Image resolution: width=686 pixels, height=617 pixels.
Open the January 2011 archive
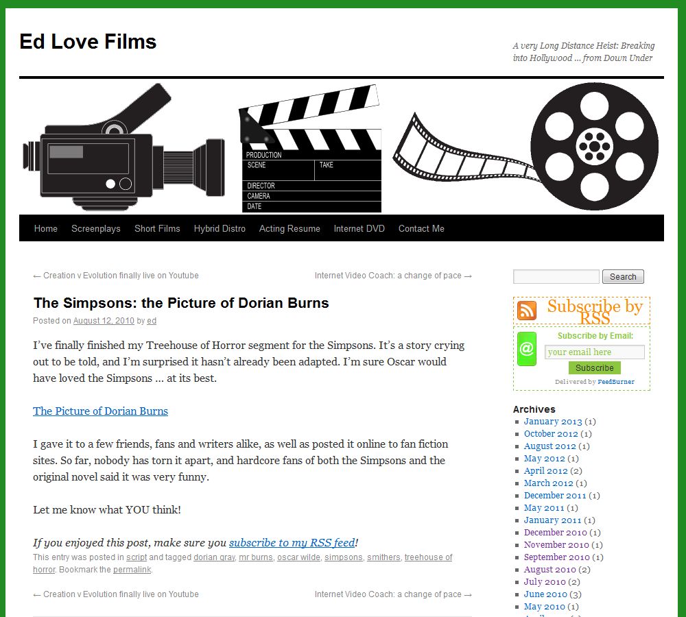tap(552, 520)
